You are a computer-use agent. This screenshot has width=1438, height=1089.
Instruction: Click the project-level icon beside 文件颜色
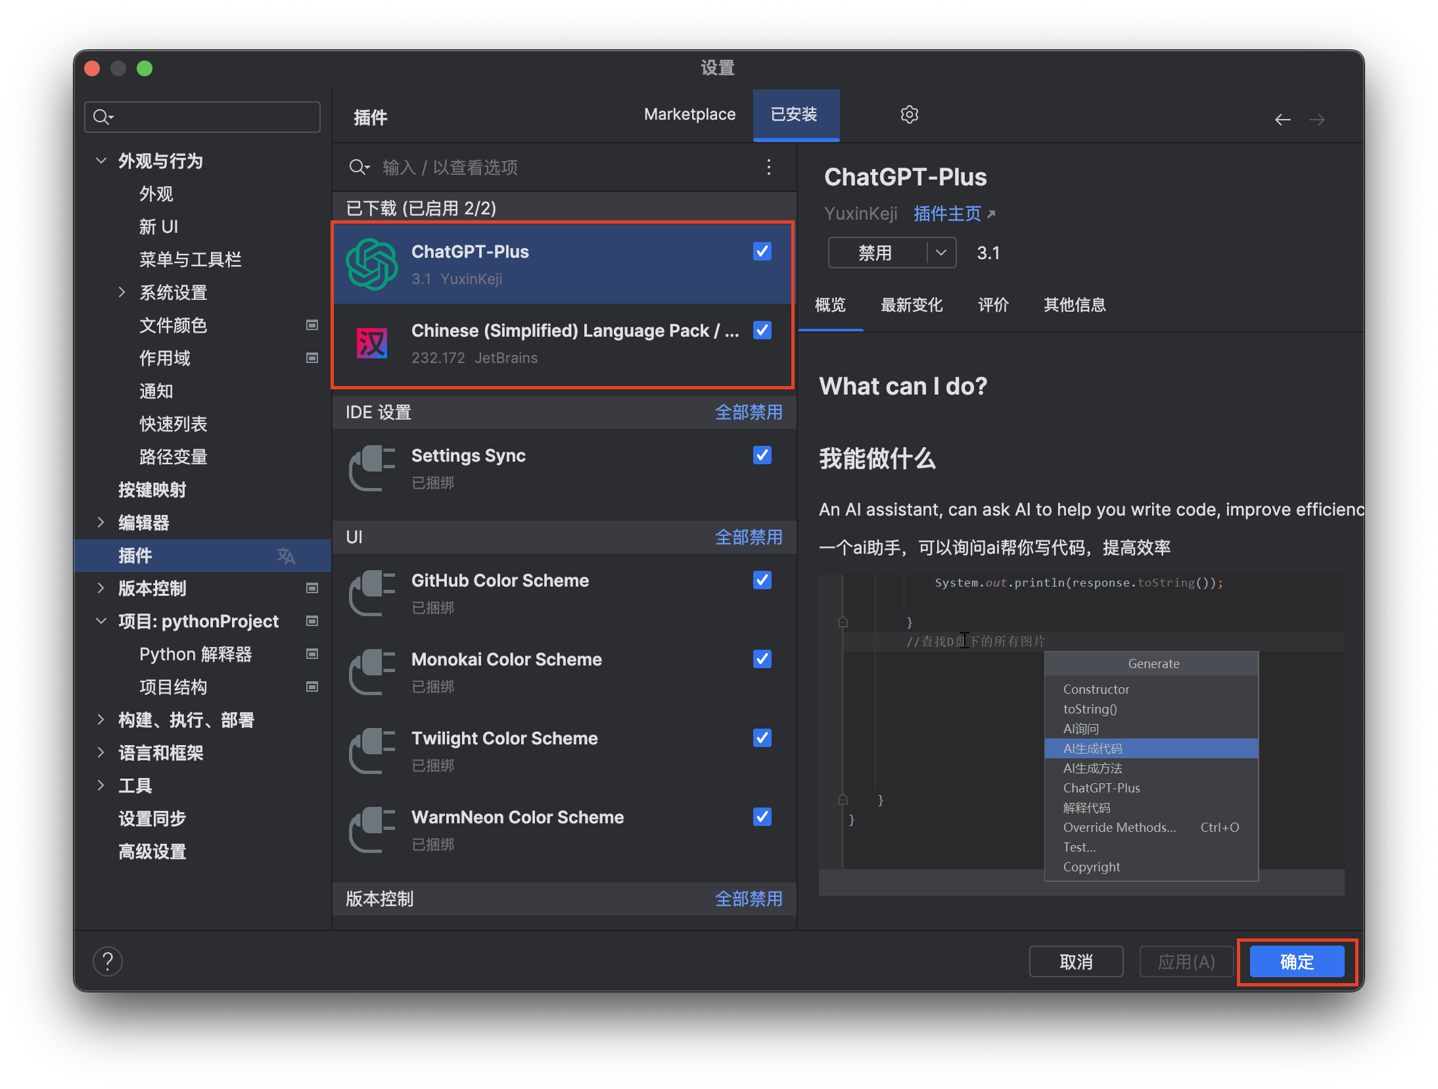click(x=312, y=325)
